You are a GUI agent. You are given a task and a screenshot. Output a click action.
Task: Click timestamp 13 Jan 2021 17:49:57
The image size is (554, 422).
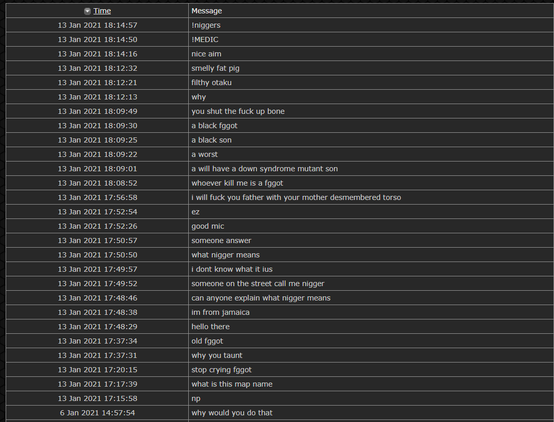(x=97, y=269)
